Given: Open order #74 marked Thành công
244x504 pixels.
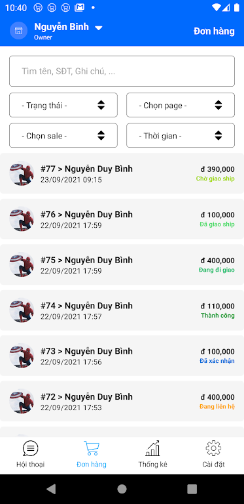Looking at the screenshot, I should coord(122,310).
